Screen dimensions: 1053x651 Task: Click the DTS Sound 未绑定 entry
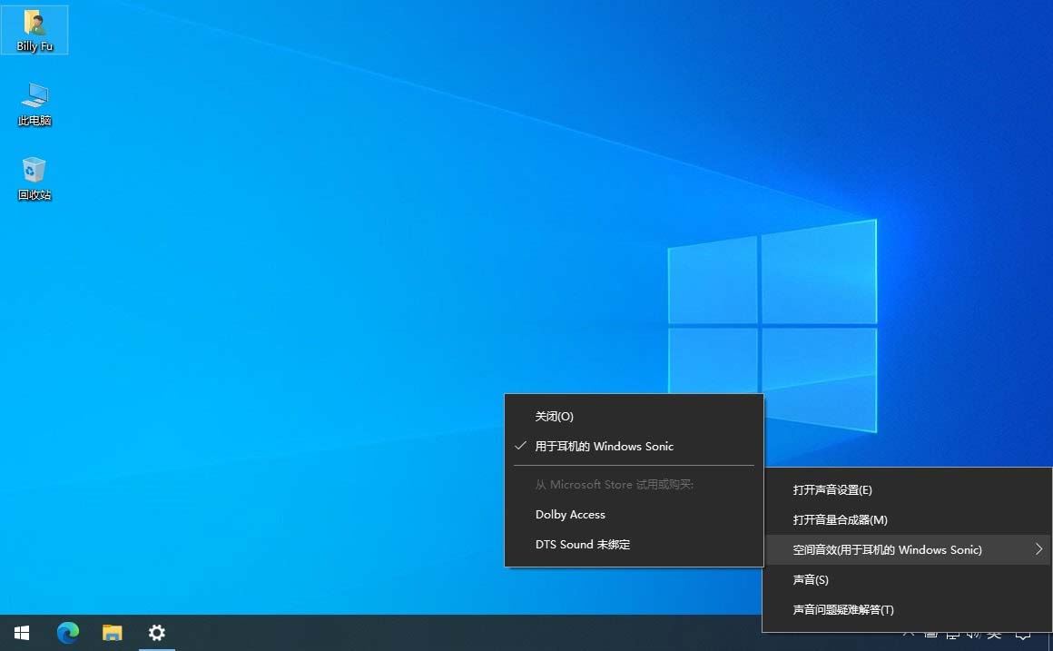[x=581, y=544]
